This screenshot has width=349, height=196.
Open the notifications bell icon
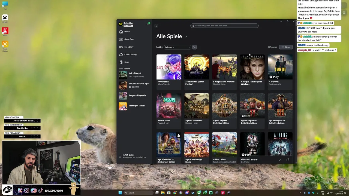(148, 24)
